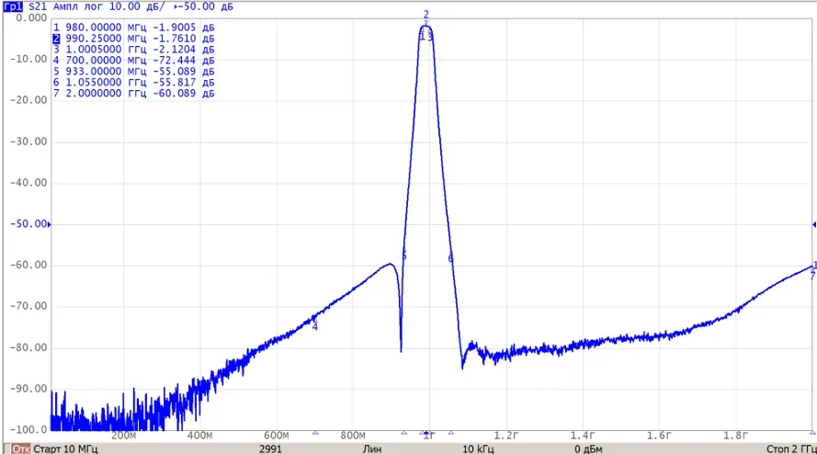Select marker 5 row 933.00000 МГц

134,72
